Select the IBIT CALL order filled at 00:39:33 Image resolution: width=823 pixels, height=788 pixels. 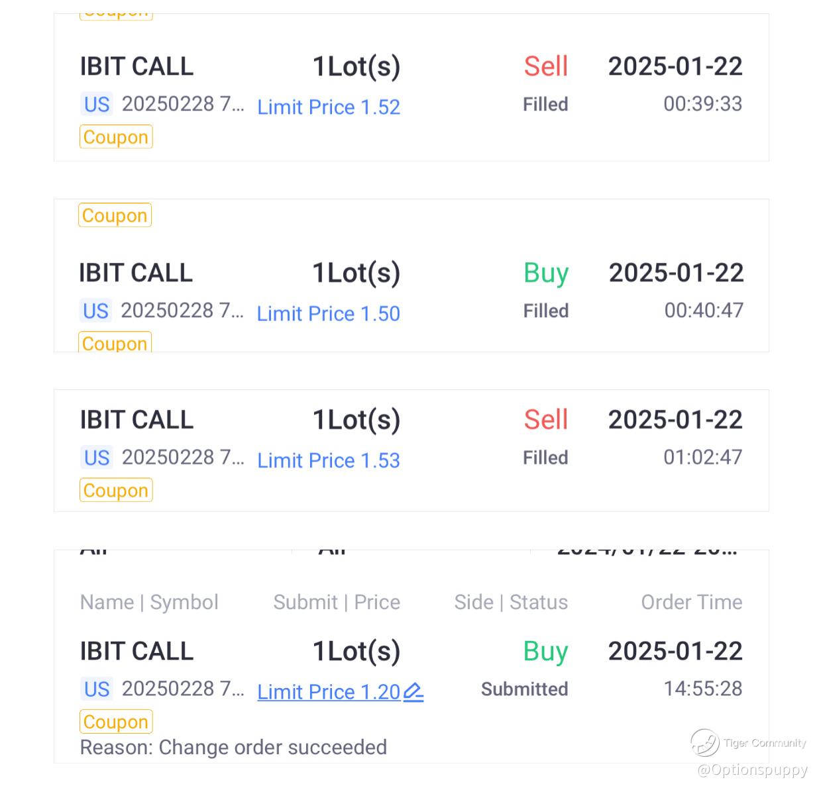pyautogui.click(x=137, y=67)
